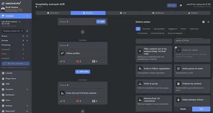213x113 pixels.
Task: Close the Select action panel
Action: (208, 22)
